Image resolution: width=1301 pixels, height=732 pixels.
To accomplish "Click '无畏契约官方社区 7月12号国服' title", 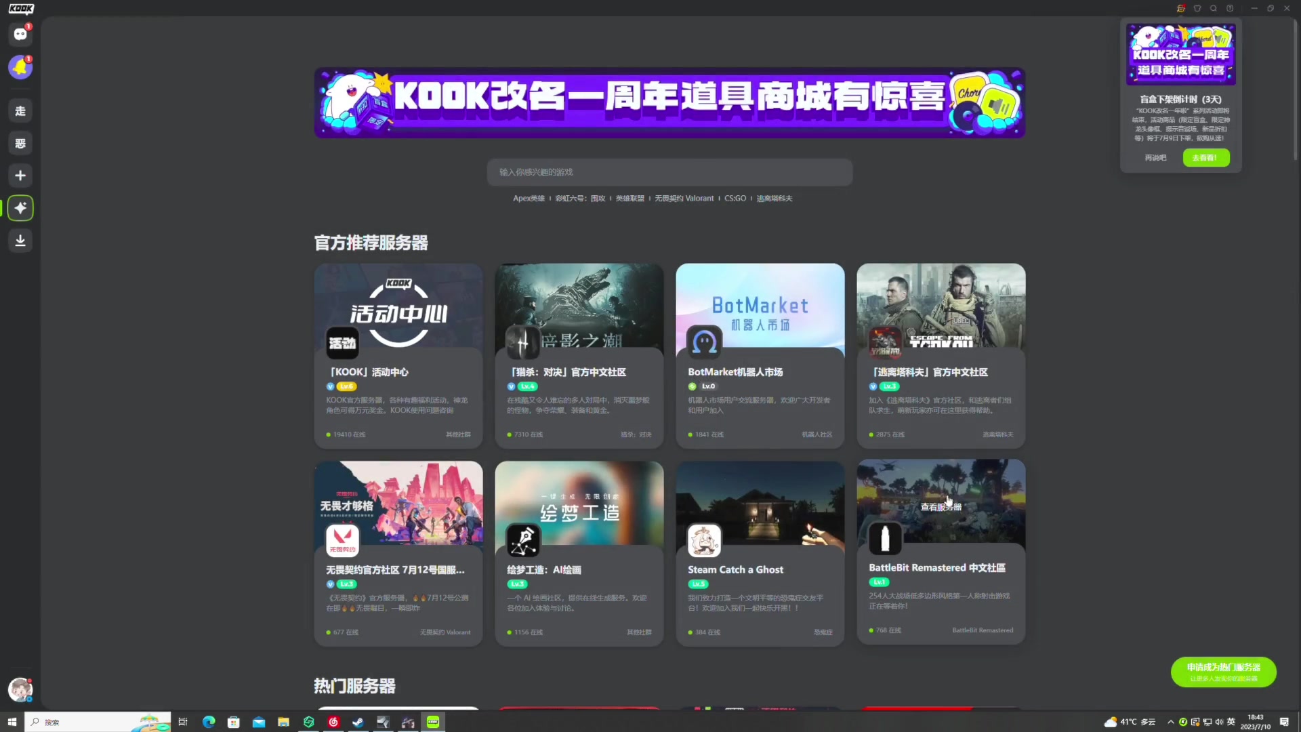I will [x=396, y=570].
